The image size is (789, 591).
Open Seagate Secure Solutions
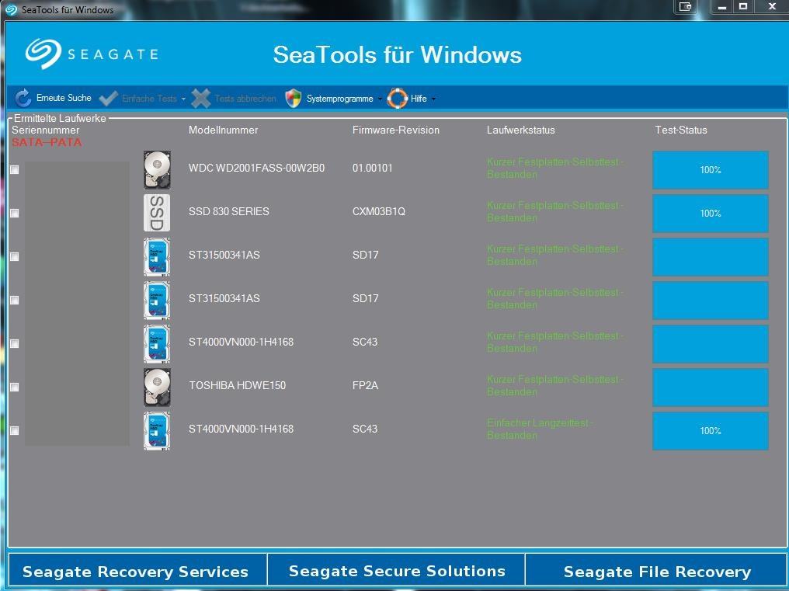click(397, 571)
